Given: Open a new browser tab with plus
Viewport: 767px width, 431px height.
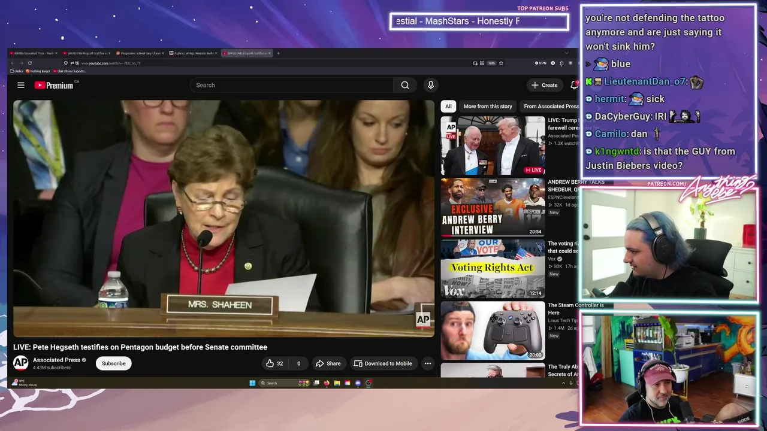Looking at the screenshot, I should (x=278, y=53).
